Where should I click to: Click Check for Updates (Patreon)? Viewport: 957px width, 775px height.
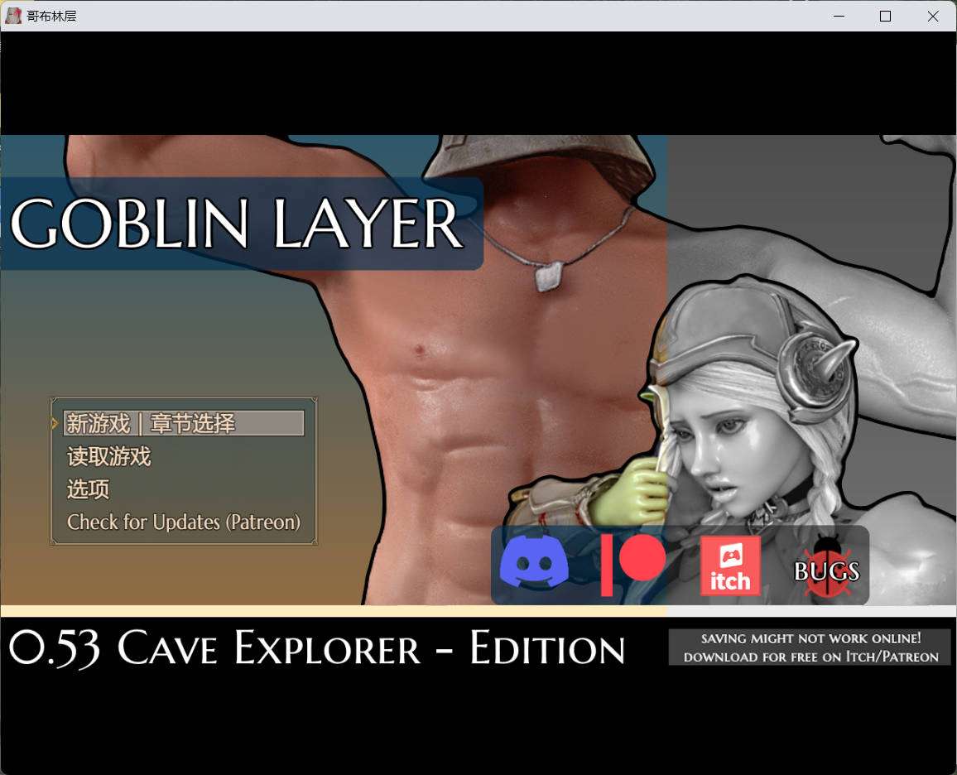click(184, 522)
